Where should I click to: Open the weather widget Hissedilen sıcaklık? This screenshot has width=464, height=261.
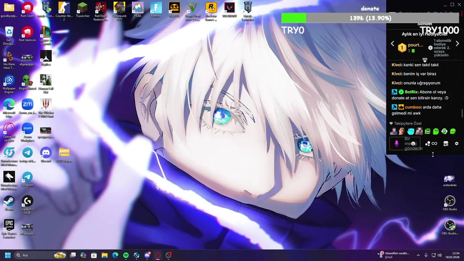394,255
